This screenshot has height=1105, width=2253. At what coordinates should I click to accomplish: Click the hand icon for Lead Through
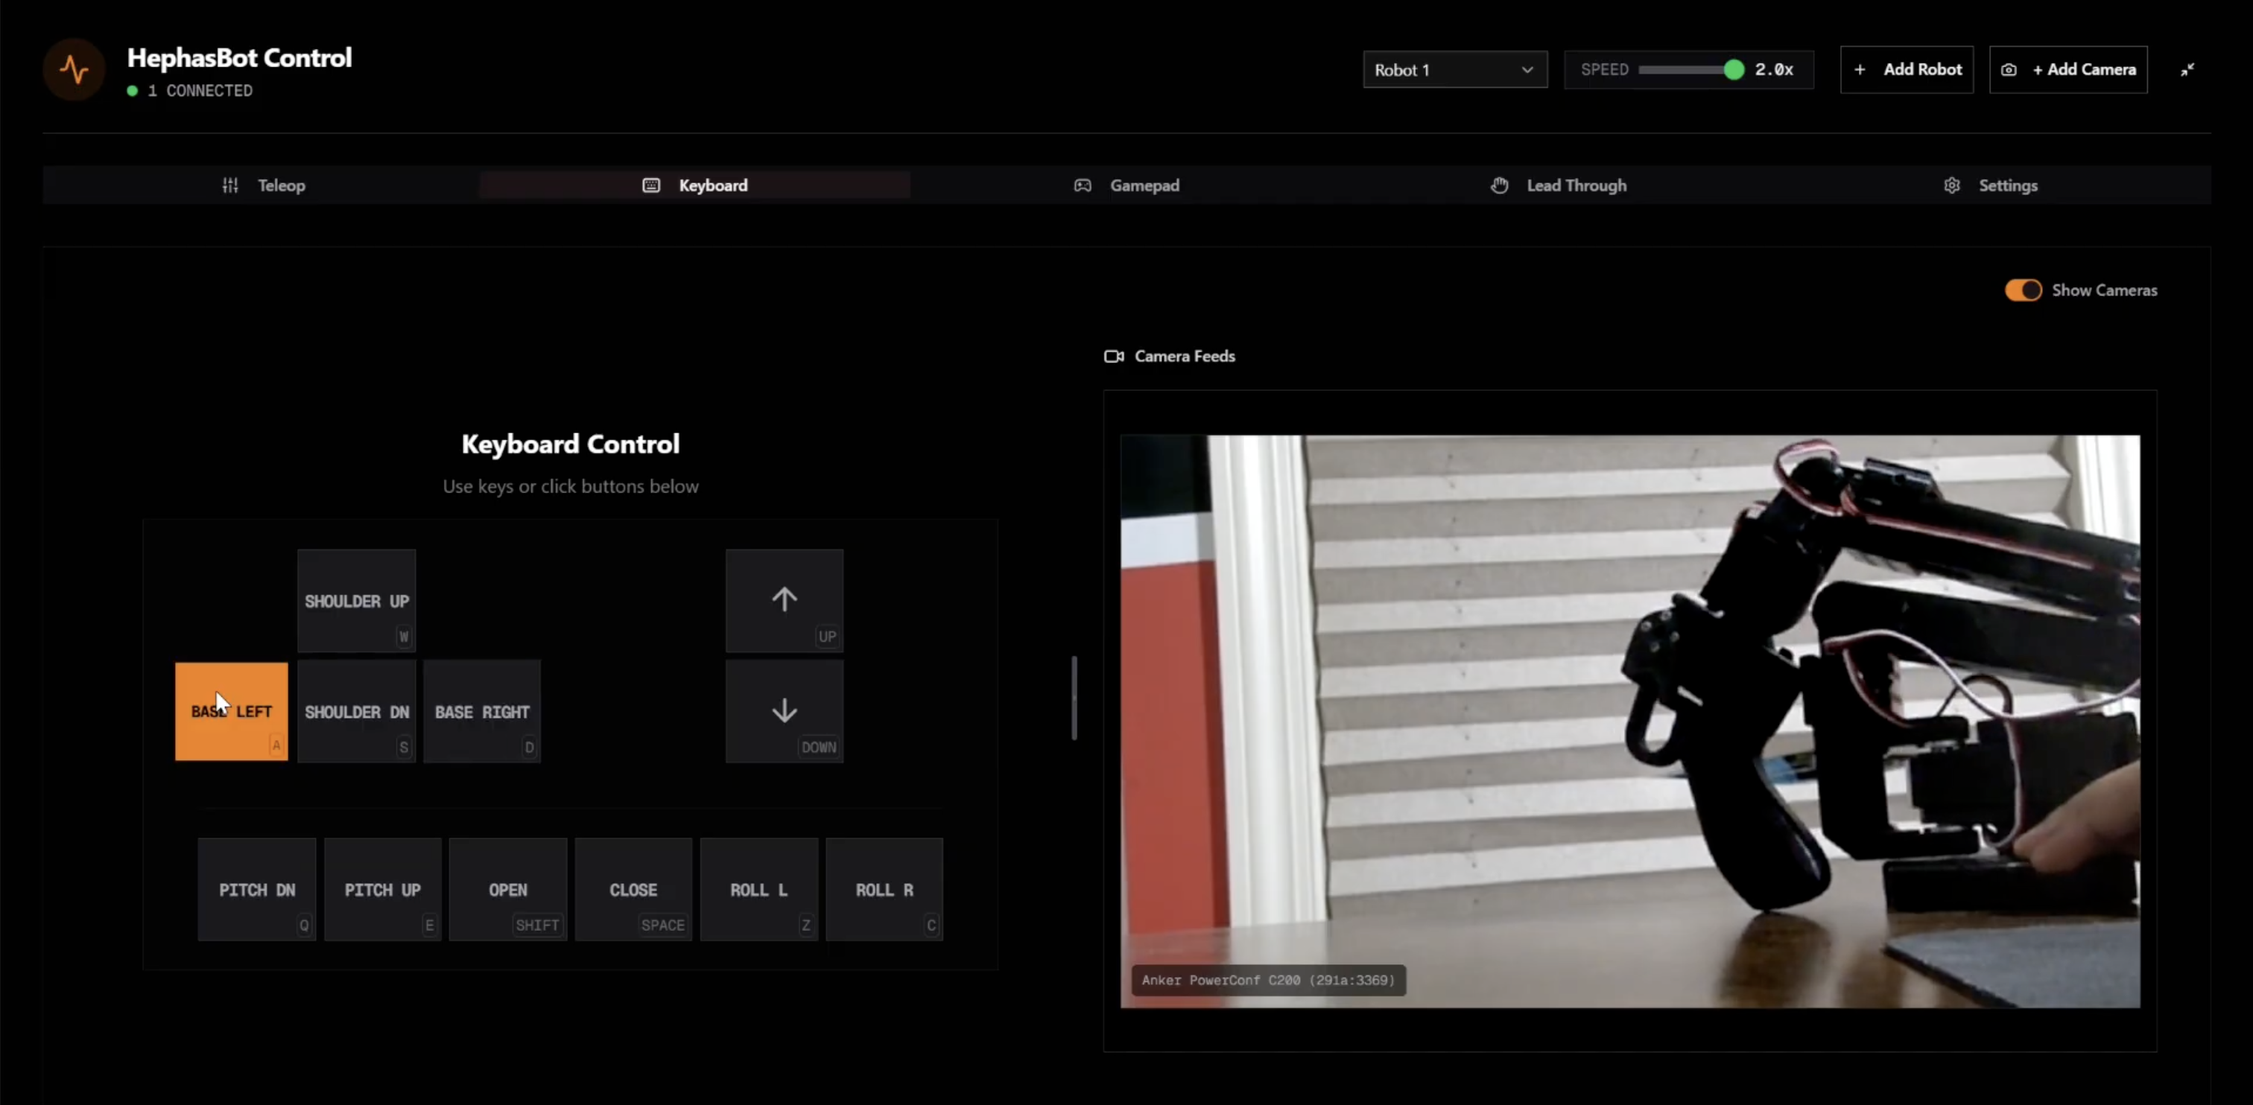point(1498,185)
